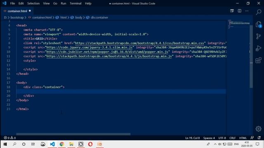Expand the body breadcrumb symbol
Viewport: 264px width, 148px height.
coord(79,17)
